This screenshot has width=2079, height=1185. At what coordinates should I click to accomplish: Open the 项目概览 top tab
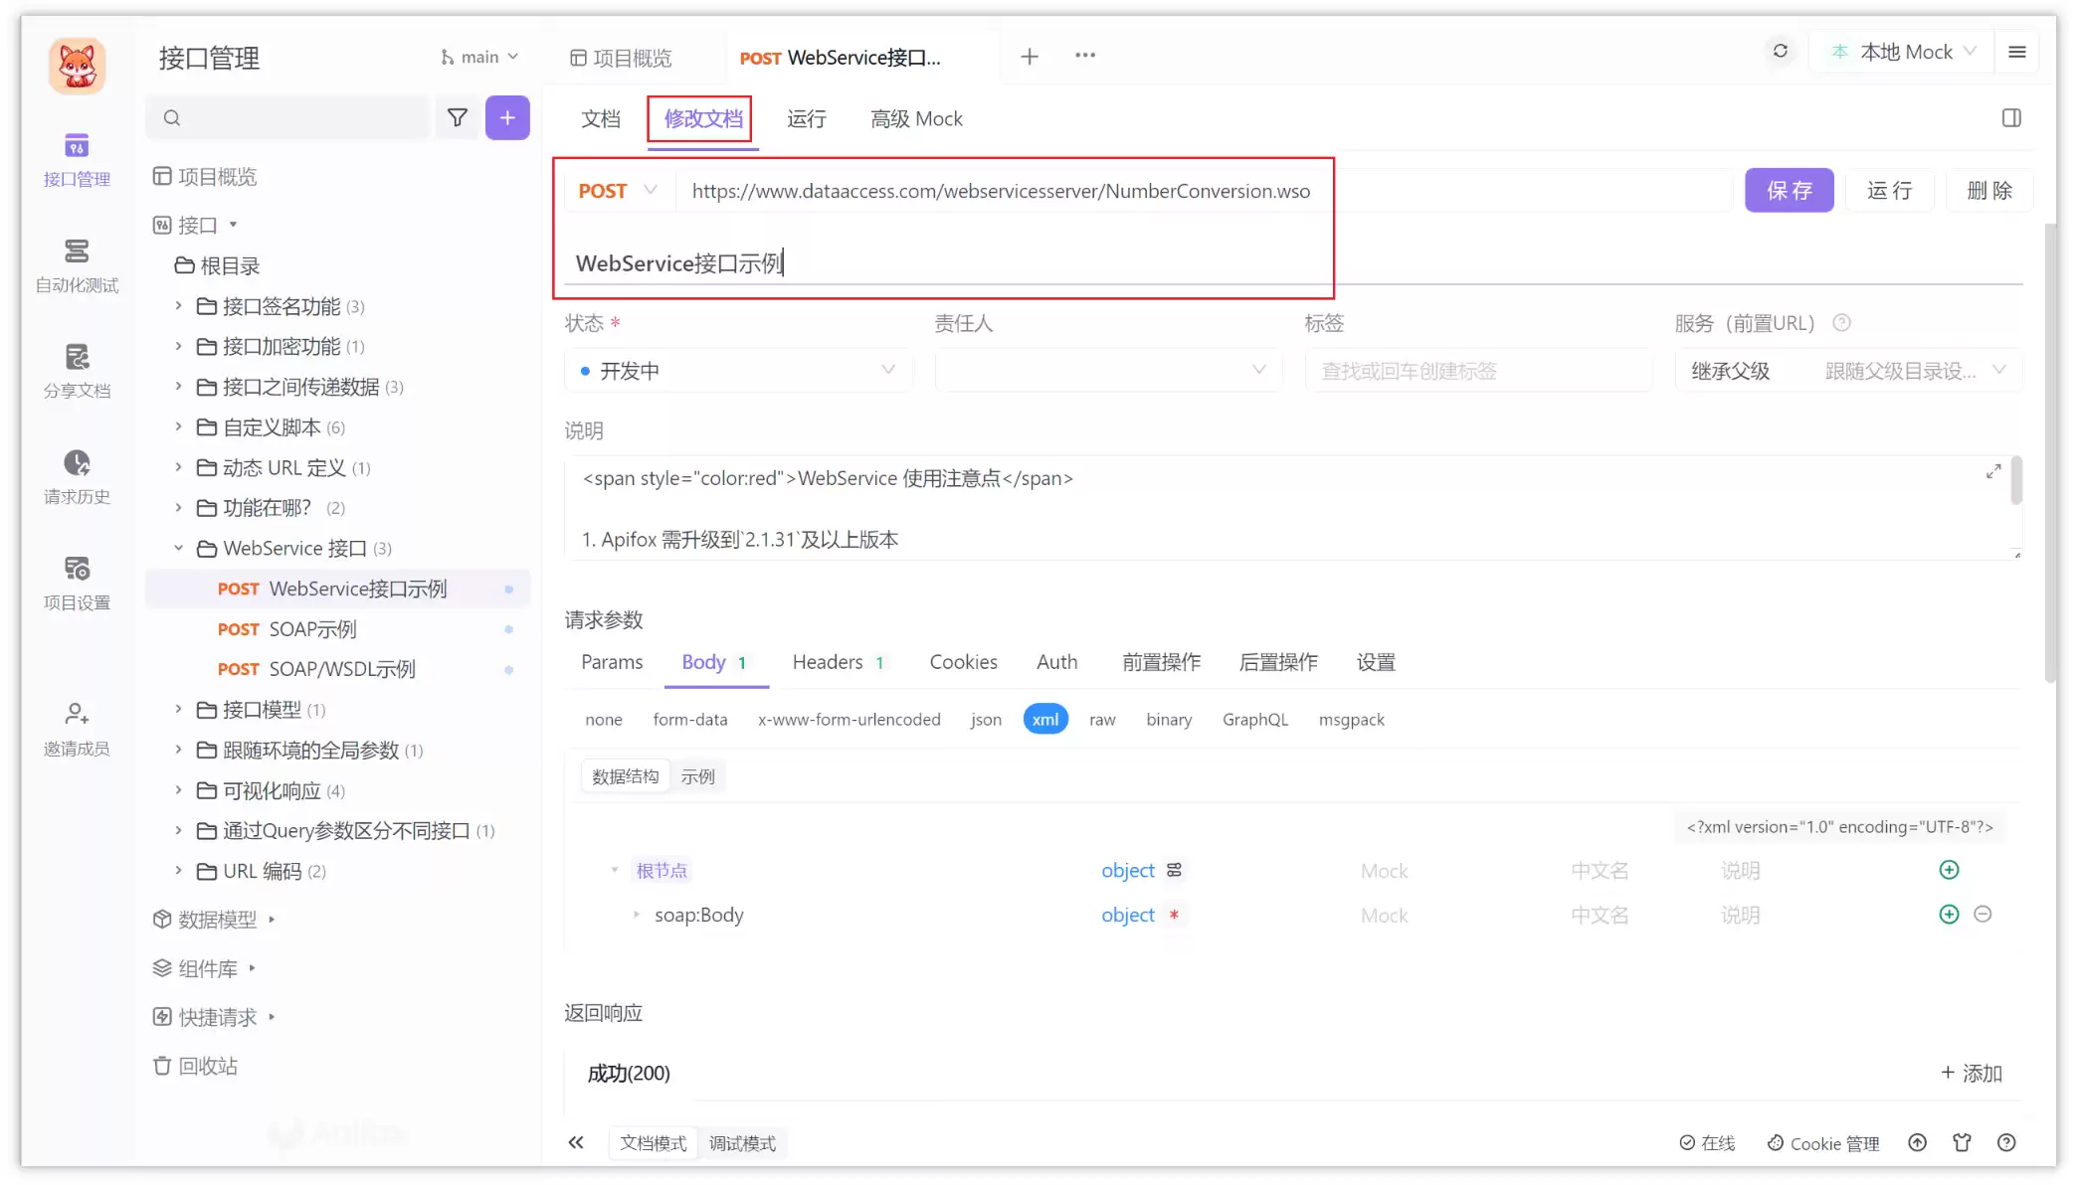point(621,58)
